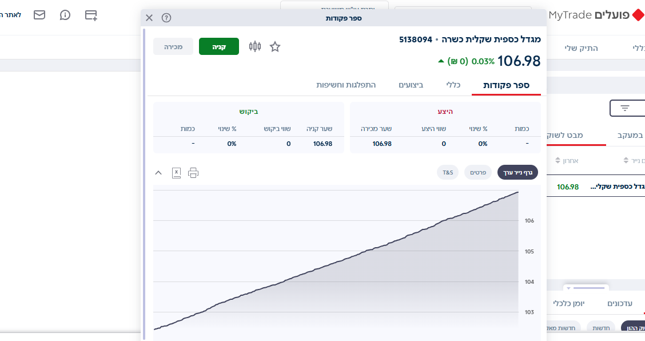This screenshot has width=645, height=341.
Task: Add security to favorites star
Action: tap(275, 46)
